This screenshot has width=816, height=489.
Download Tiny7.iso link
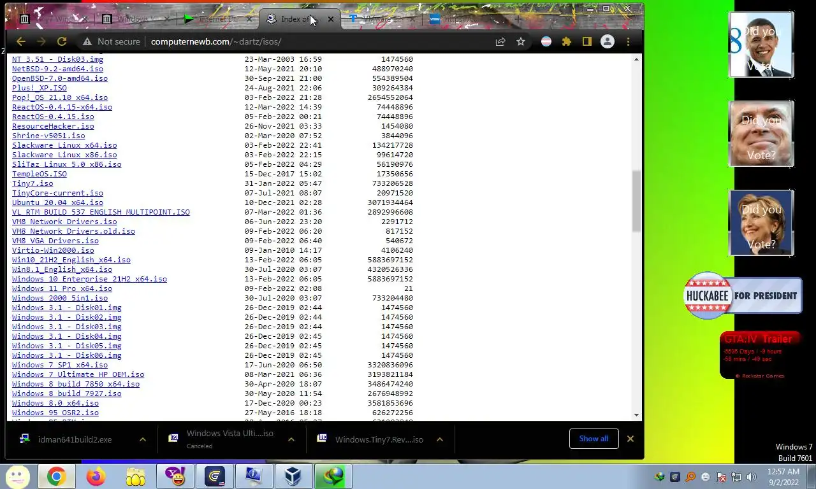click(x=33, y=183)
